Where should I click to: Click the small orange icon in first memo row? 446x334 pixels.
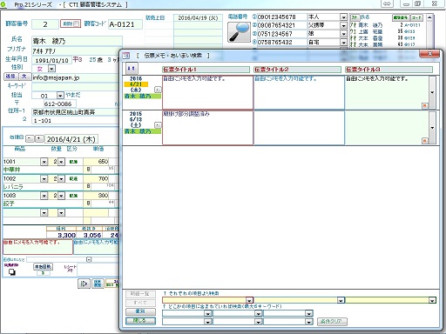coord(424,105)
